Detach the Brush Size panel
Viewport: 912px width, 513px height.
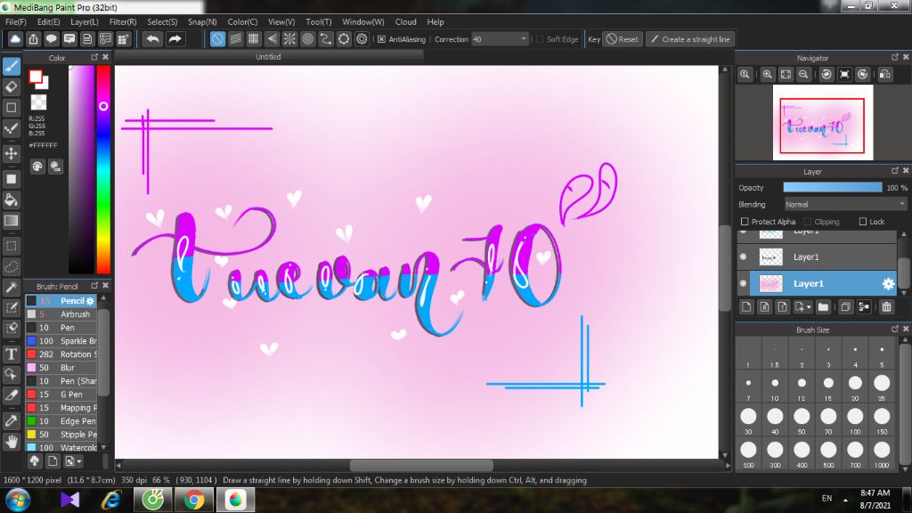(894, 329)
